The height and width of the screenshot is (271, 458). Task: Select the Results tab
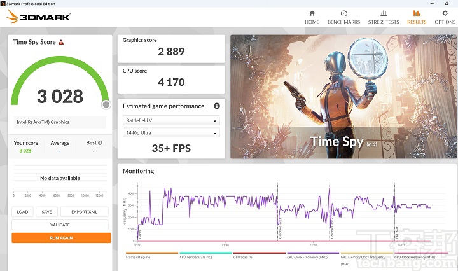pyautogui.click(x=417, y=17)
